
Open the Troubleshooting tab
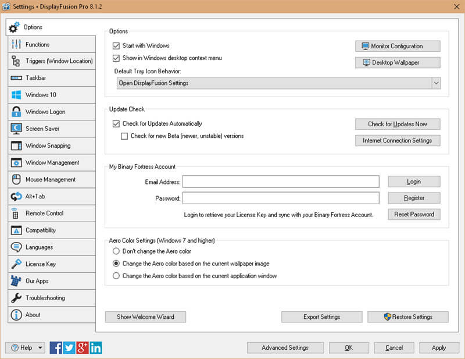(52, 298)
